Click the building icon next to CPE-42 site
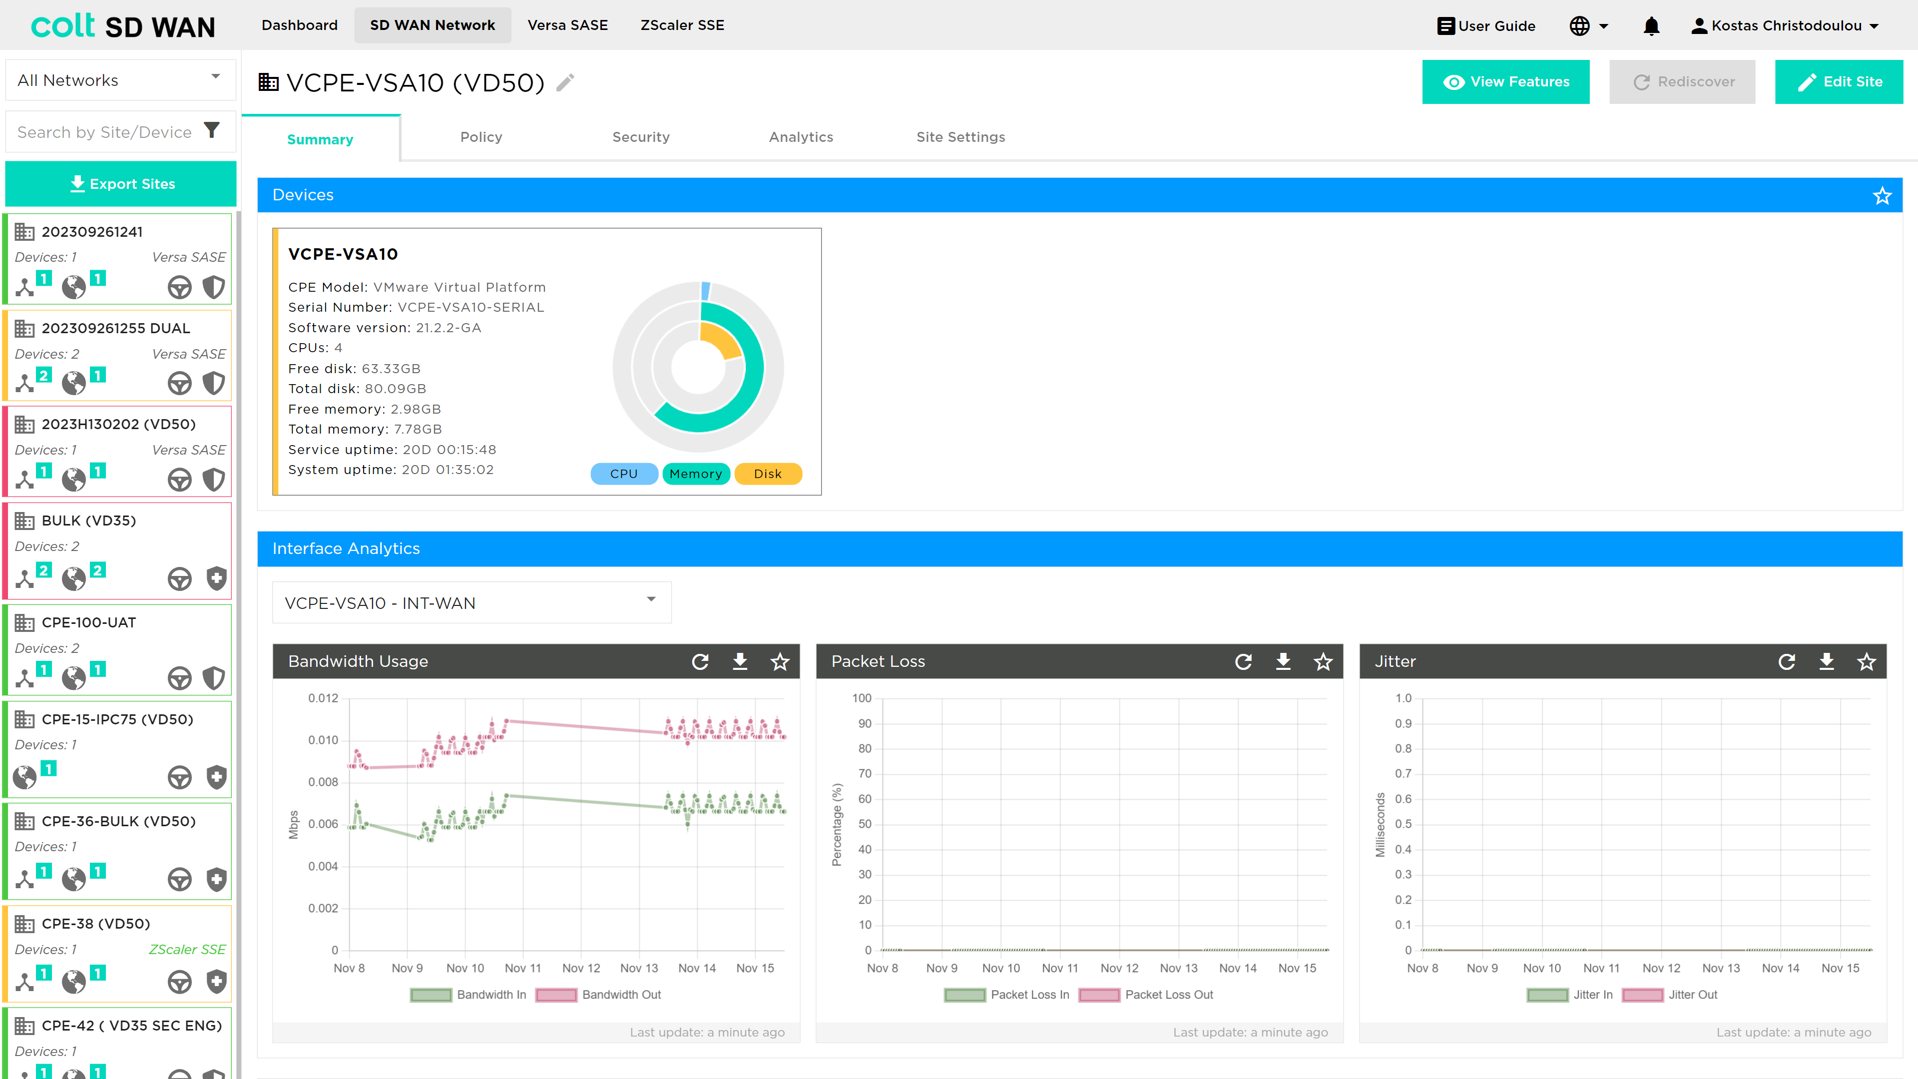The image size is (1918, 1079). pyautogui.click(x=24, y=1026)
